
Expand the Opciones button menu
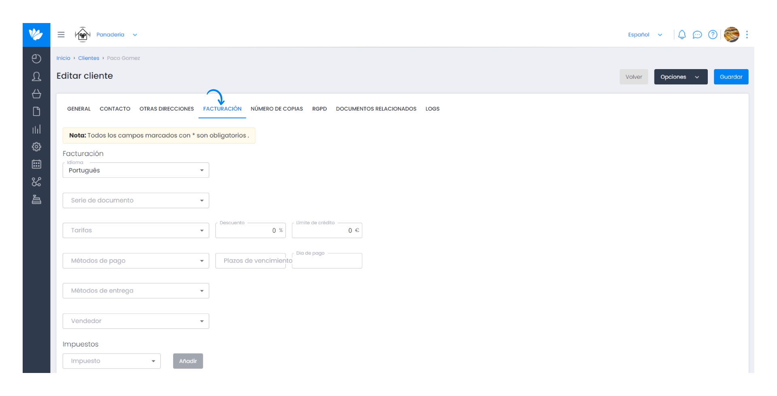click(681, 77)
